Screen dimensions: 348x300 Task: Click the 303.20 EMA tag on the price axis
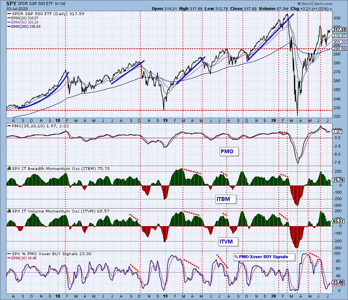click(x=339, y=42)
